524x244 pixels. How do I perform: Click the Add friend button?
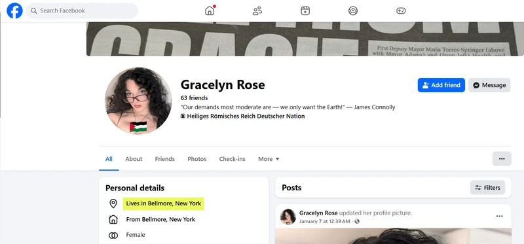pos(441,85)
